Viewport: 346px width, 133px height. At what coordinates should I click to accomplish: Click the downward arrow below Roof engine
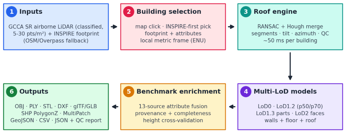pyautogui.click(x=290, y=66)
